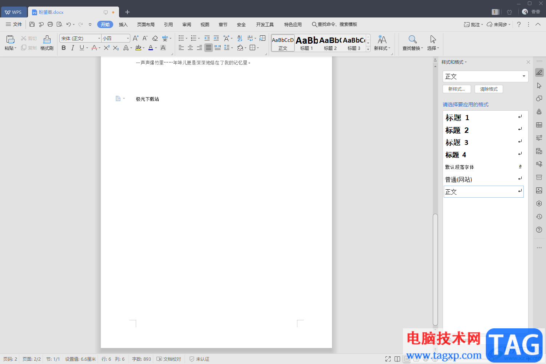546x364 pixels.
Task: Apply 标题 3 from styles panel list
Action: click(483, 142)
